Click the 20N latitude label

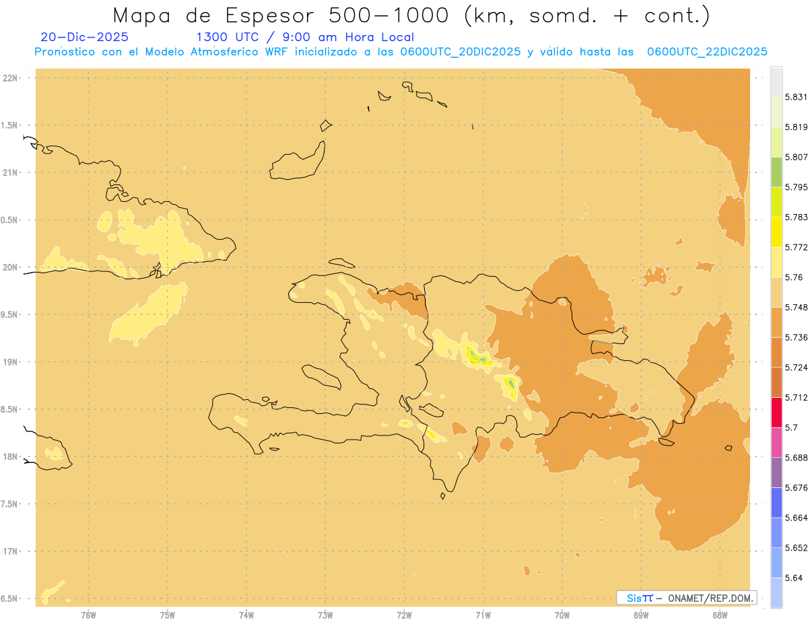pyautogui.click(x=9, y=267)
